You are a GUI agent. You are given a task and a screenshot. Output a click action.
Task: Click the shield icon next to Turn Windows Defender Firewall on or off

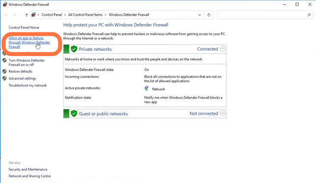[x=4, y=60]
